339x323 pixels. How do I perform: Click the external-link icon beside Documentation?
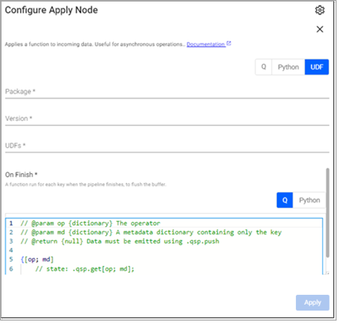click(x=229, y=44)
